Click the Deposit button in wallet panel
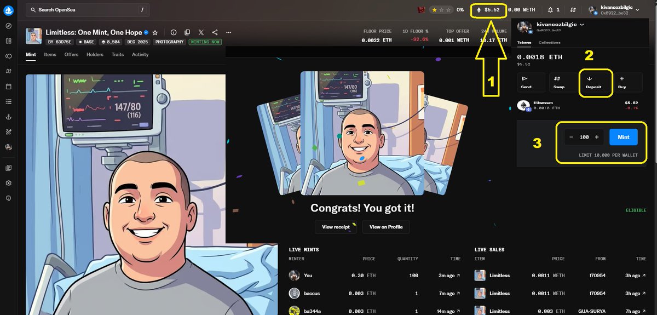Image resolution: width=657 pixels, height=315 pixels. click(x=593, y=82)
